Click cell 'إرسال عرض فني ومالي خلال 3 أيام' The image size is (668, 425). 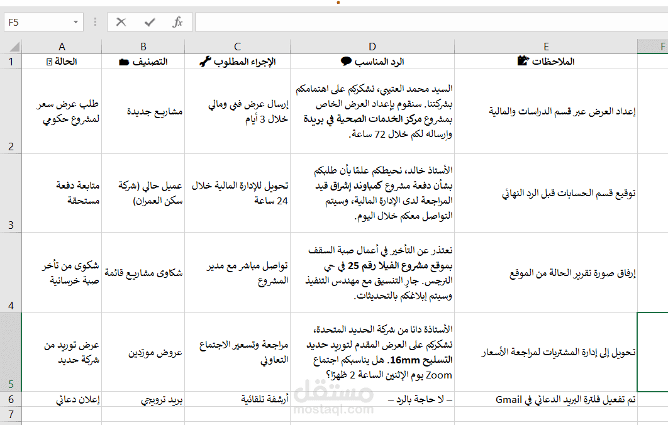pos(237,111)
